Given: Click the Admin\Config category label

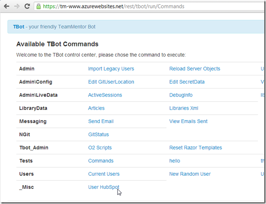Looking at the screenshot, I should pyautogui.click(x=36, y=82).
